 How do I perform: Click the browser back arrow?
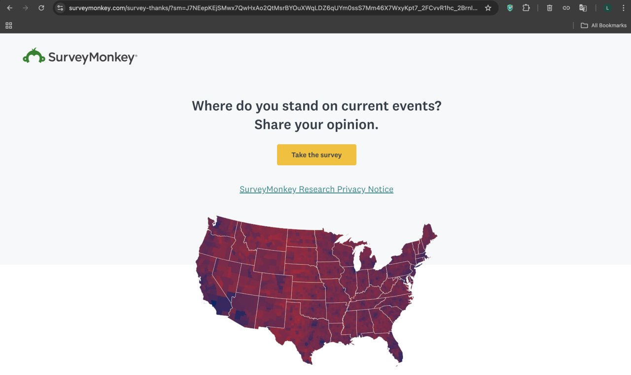10,8
